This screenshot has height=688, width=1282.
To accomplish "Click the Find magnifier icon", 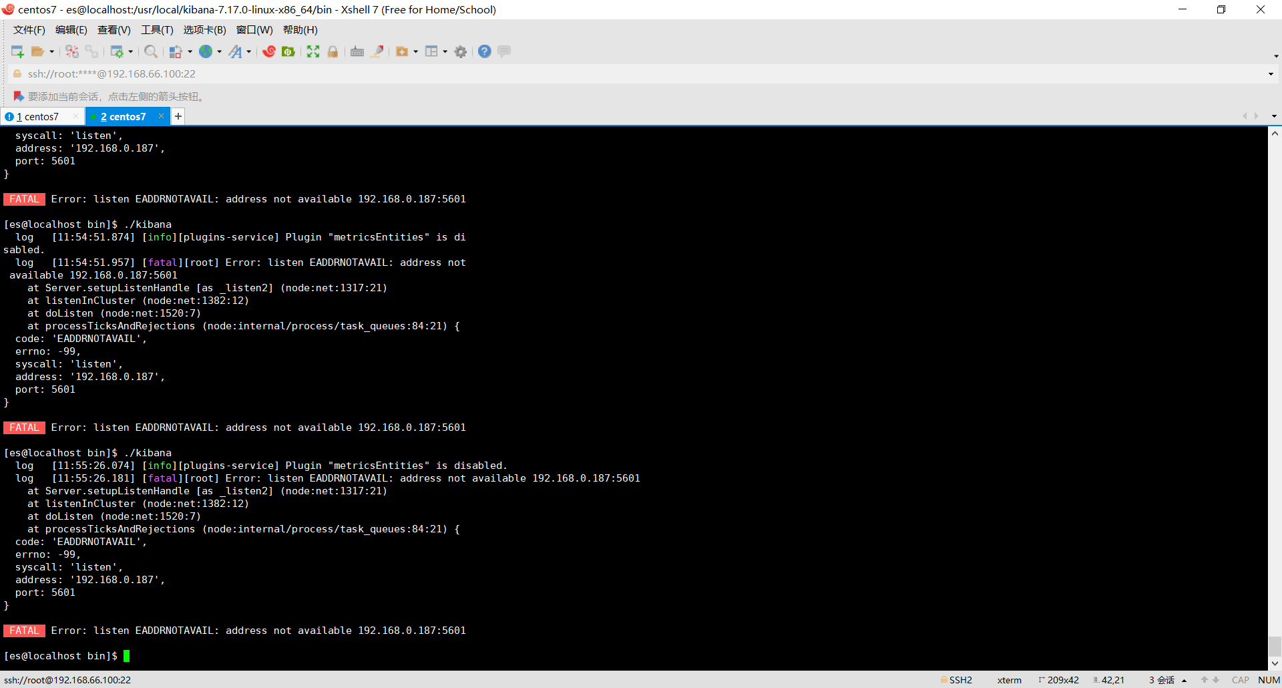I will coord(151,51).
